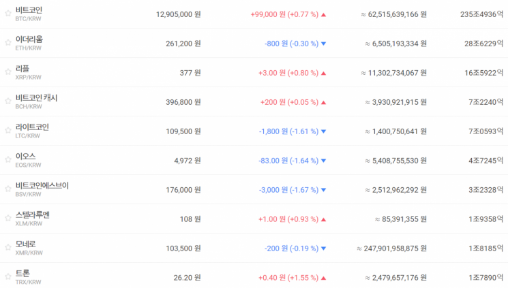The height and width of the screenshot is (288, 508).
Task: Select price 109,500 원
Action: tap(183, 131)
